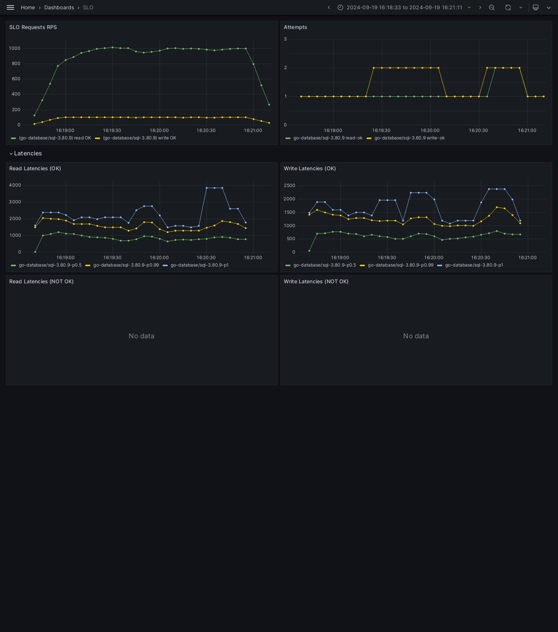Toggle p0.99 series in Write Latencies legend
558x632 pixels.
pyautogui.click(x=401, y=265)
